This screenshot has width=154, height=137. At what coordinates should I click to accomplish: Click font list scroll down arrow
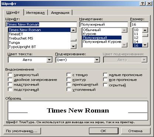pyautogui.click(x=73, y=46)
